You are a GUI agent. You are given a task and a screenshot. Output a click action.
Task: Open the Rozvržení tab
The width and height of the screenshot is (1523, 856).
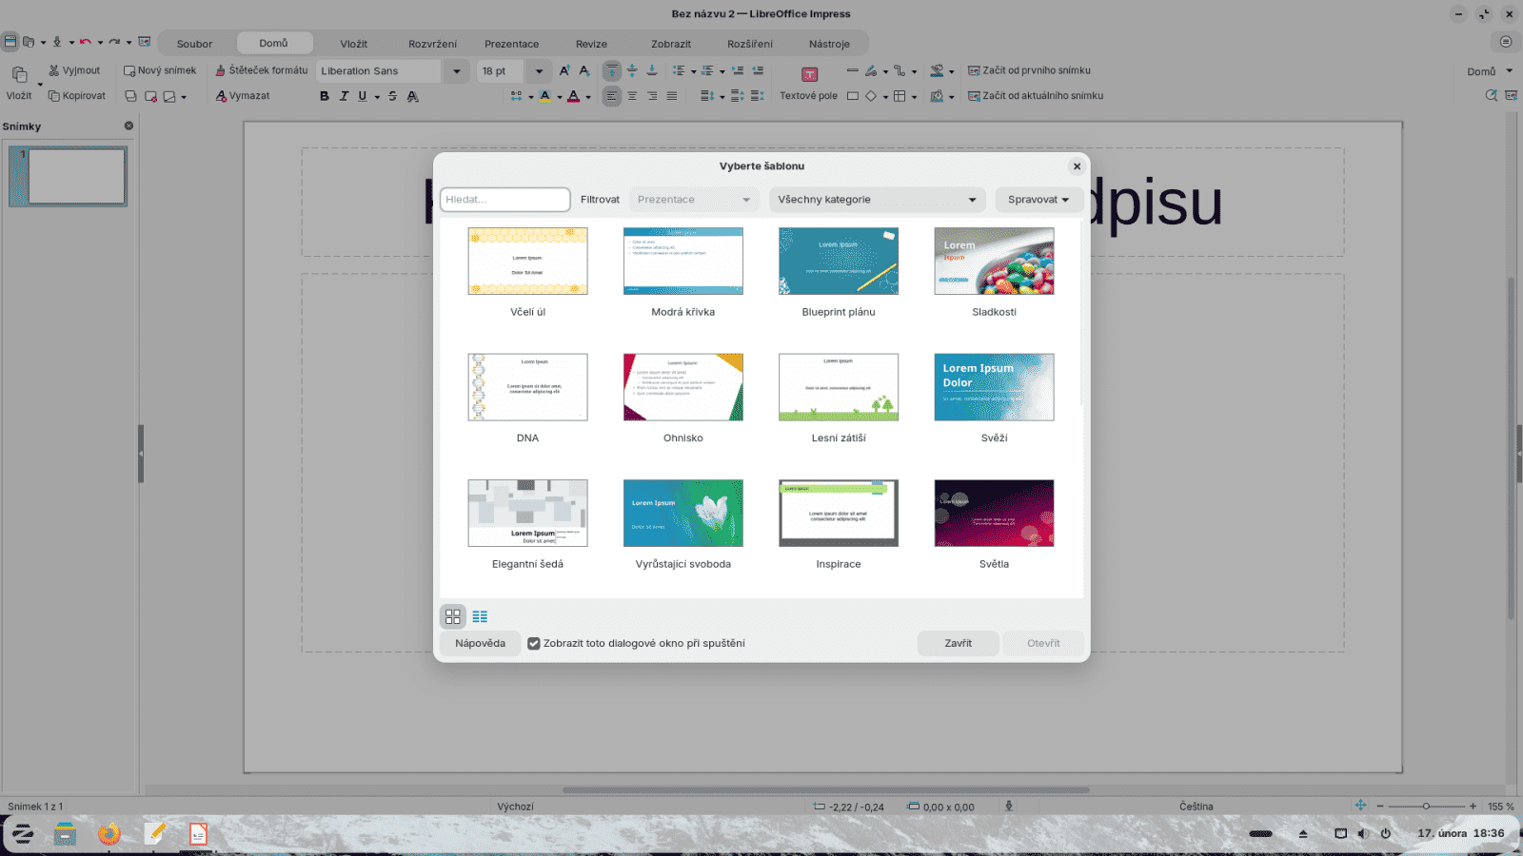tap(433, 44)
